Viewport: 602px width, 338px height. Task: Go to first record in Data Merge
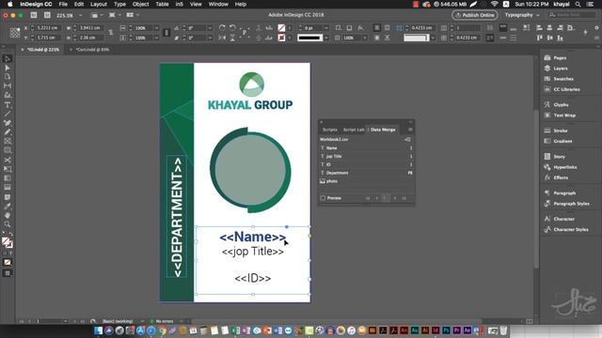coord(368,198)
